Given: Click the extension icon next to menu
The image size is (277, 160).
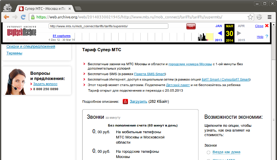Looking at the screenshot, I should tap(259, 17).
